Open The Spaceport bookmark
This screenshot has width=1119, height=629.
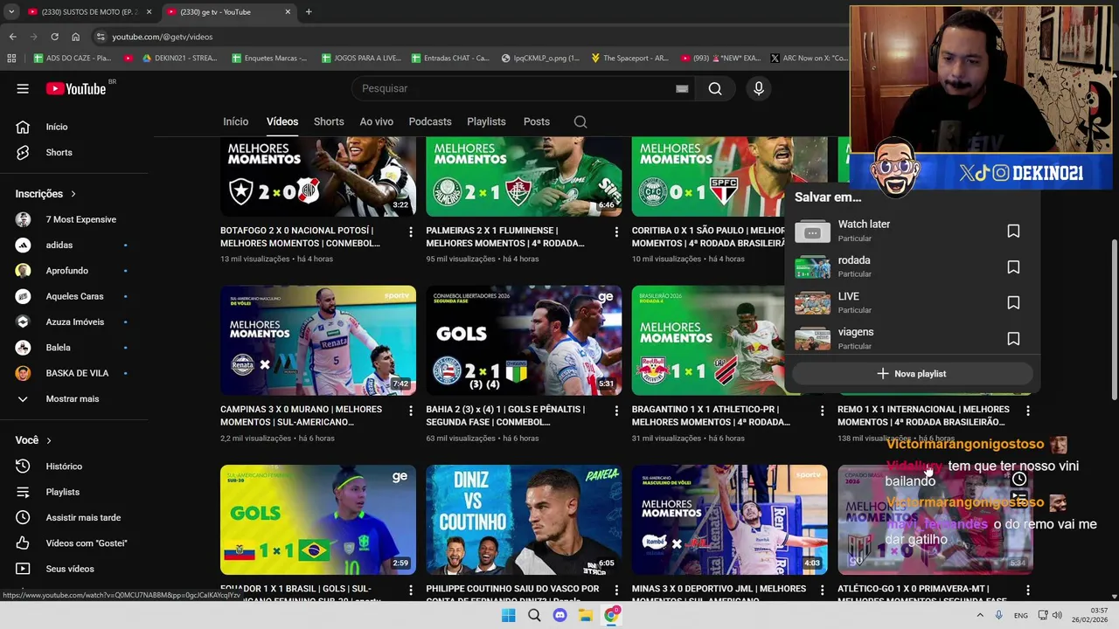pyautogui.click(x=629, y=58)
